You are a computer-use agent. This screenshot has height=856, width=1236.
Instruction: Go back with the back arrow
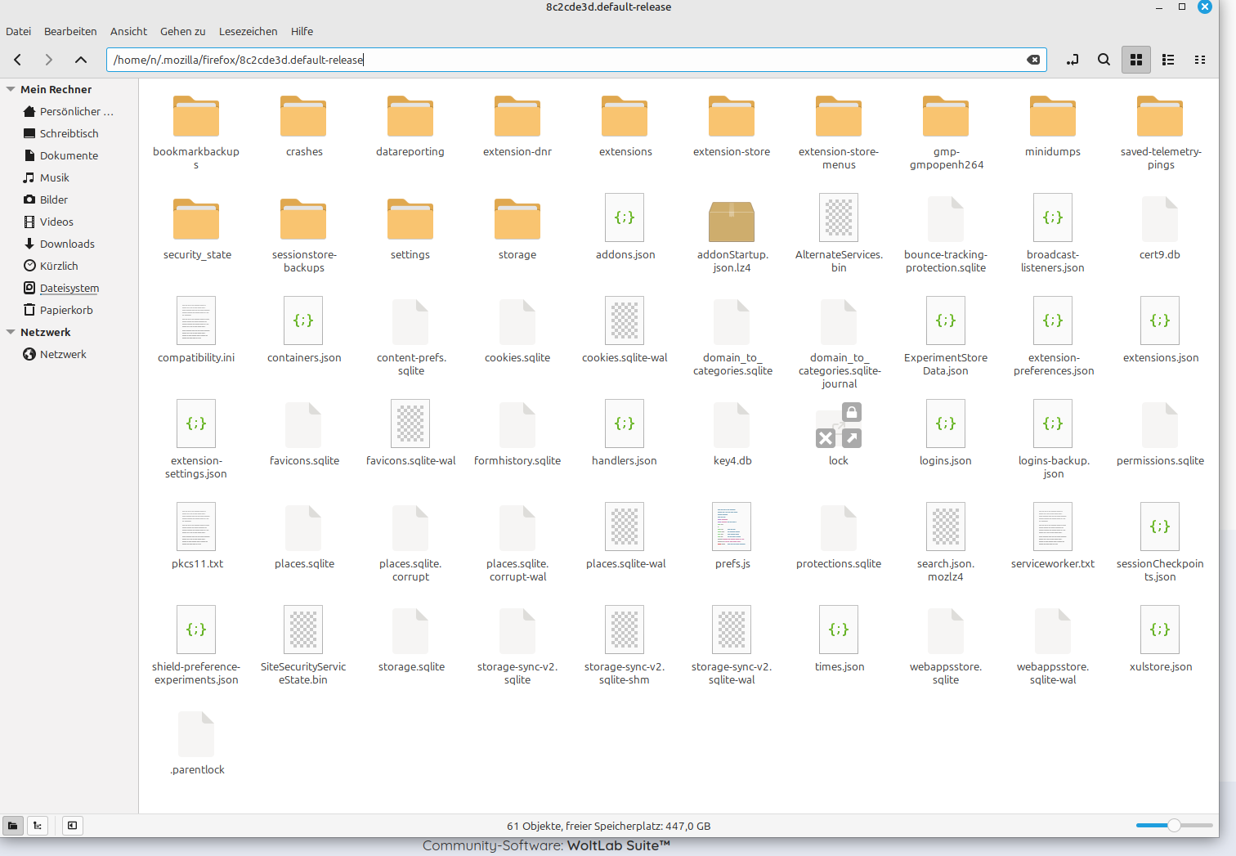coord(18,60)
